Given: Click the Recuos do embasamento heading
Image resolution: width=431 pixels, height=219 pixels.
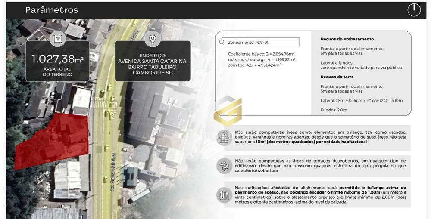Looking at the screenshot, I should coord(347,39).
